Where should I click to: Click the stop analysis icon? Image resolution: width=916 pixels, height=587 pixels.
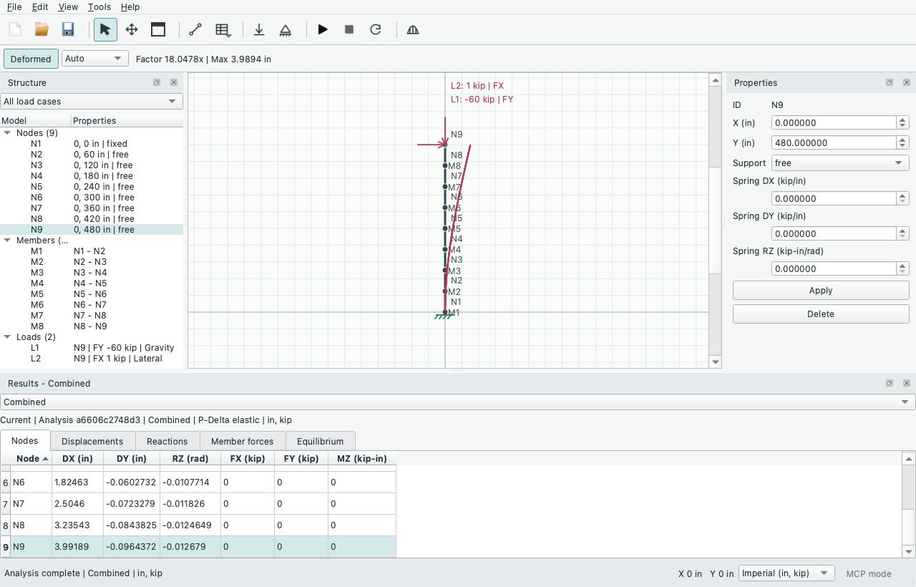click(x=349, y=29)
